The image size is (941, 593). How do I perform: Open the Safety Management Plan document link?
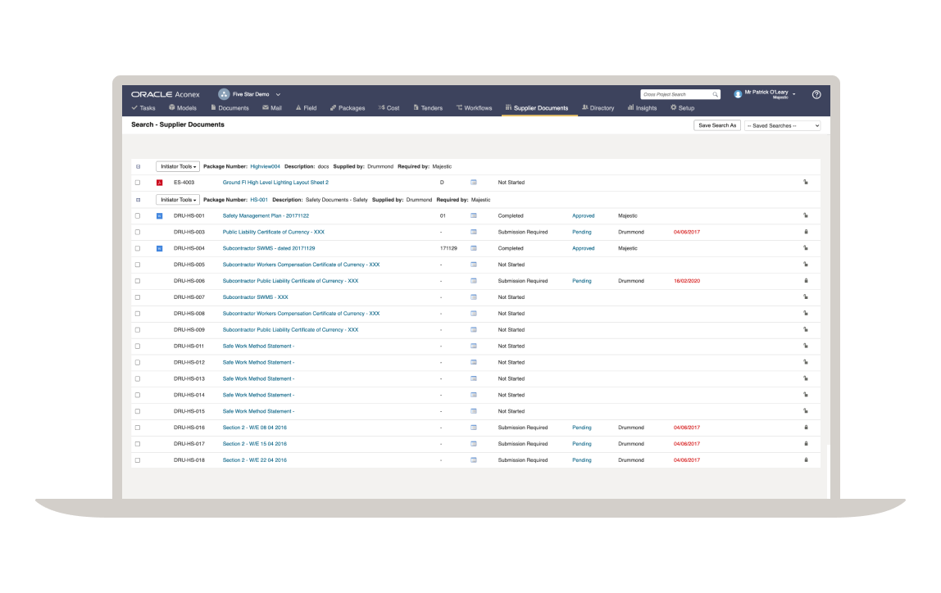(x=265, y=215)
